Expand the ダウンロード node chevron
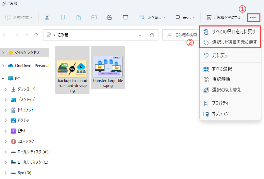 pyautogui.click(x=6, y=89)
